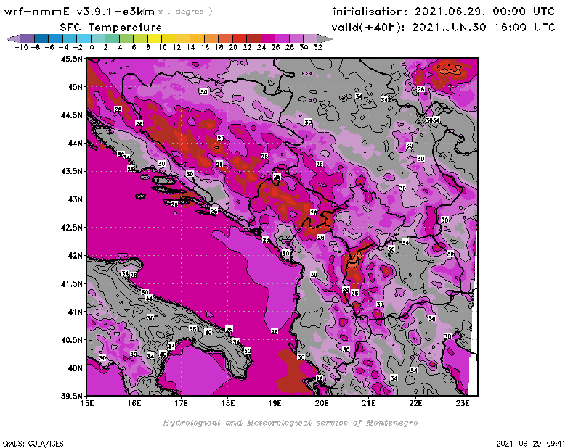Select the dark blue swatch between -8 and -6
581x448 pixels.
coord(41,38)
